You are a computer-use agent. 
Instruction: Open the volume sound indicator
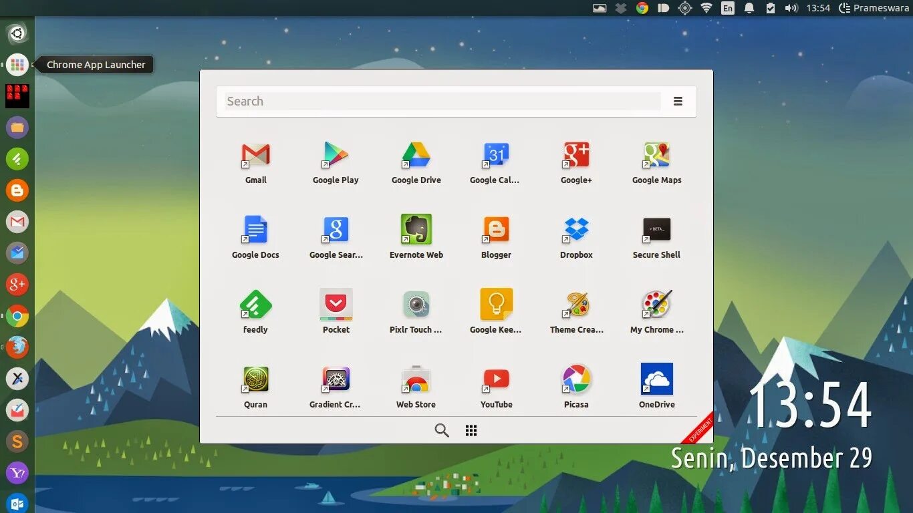791,8
